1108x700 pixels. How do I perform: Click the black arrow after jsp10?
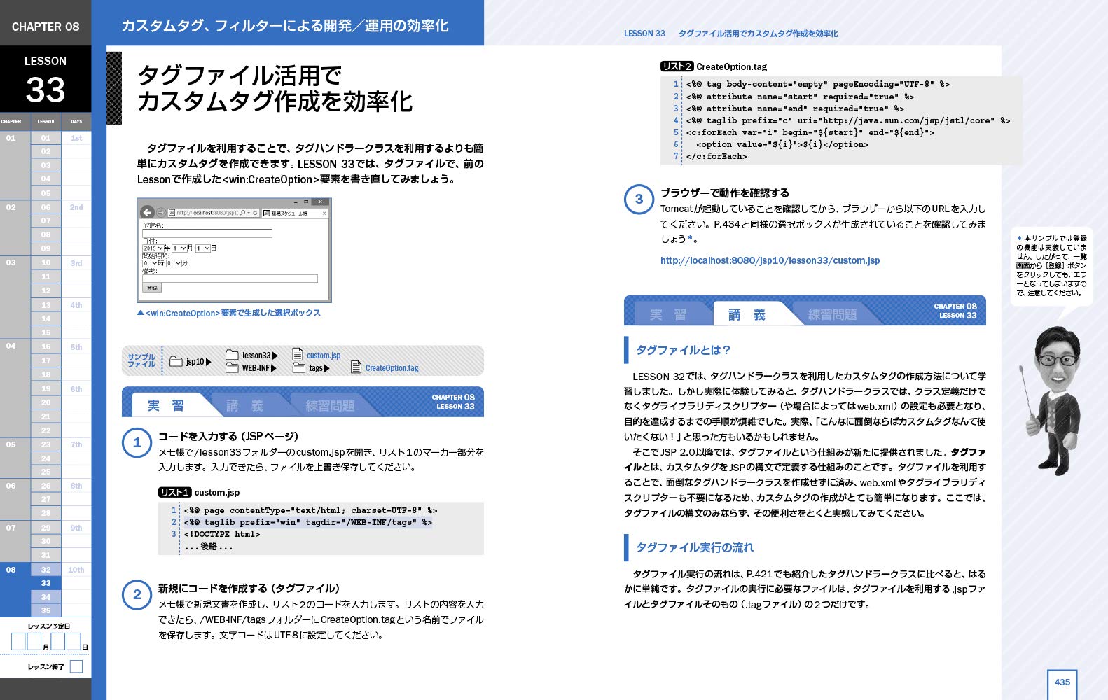coord(209,362)
